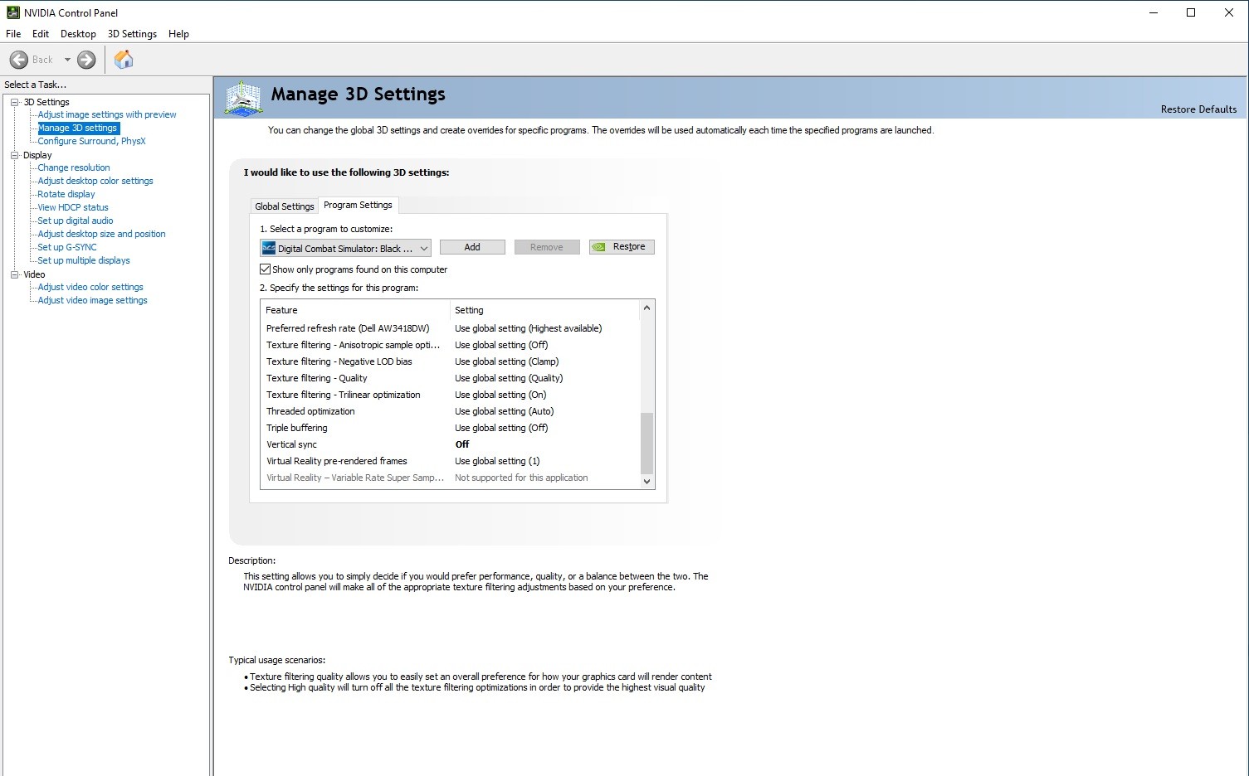Click the Vertical sync Off setting value
Image resolution: width=1249 pixels, height=776 pixels.
pyautogui.click(x=462, y=444)
